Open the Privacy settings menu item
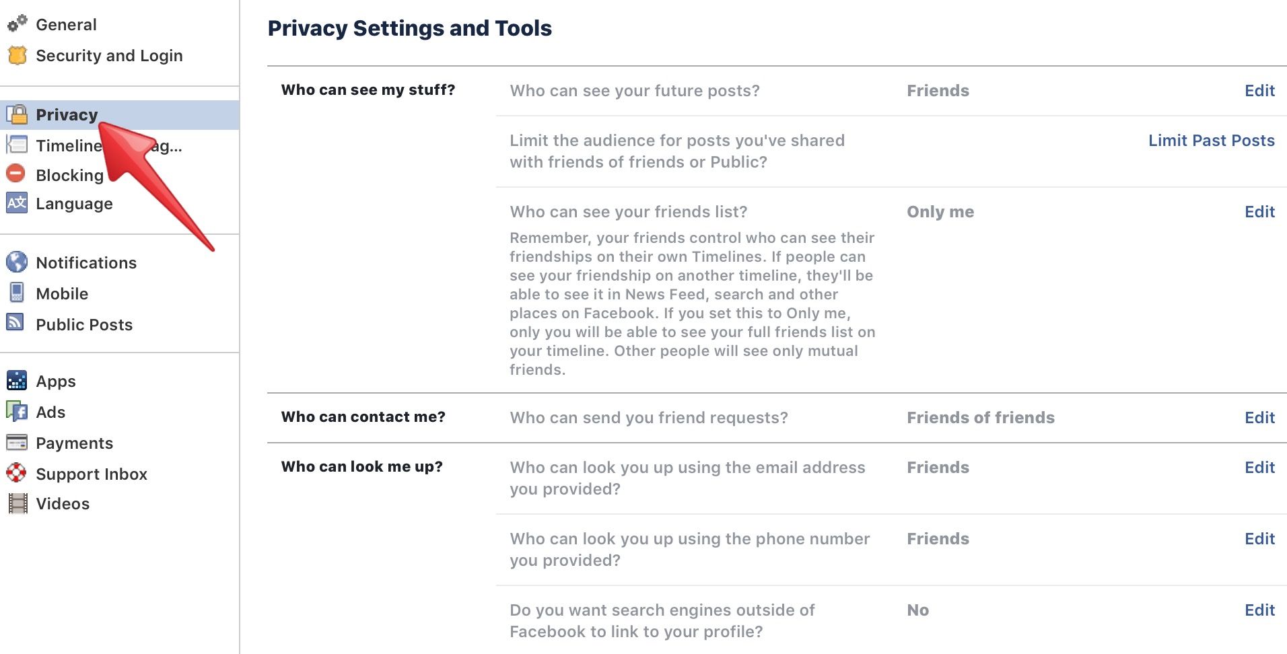 pos(67,115)
